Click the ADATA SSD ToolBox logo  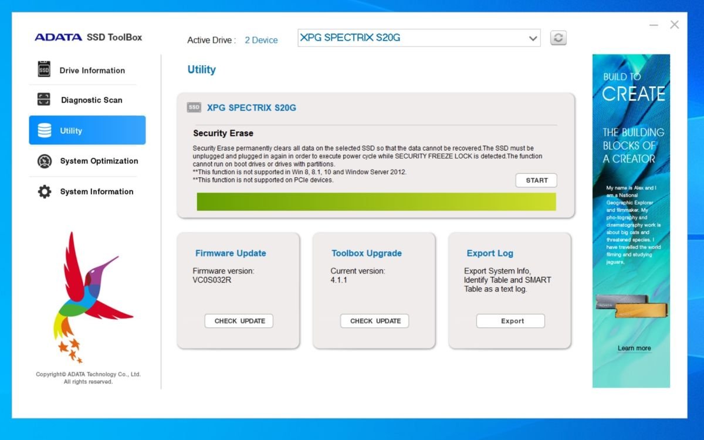tap(88, 37)
